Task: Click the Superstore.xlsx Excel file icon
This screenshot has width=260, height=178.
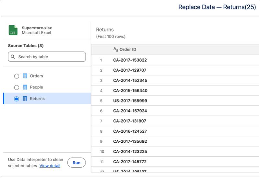Action: (x=13, y=30)
